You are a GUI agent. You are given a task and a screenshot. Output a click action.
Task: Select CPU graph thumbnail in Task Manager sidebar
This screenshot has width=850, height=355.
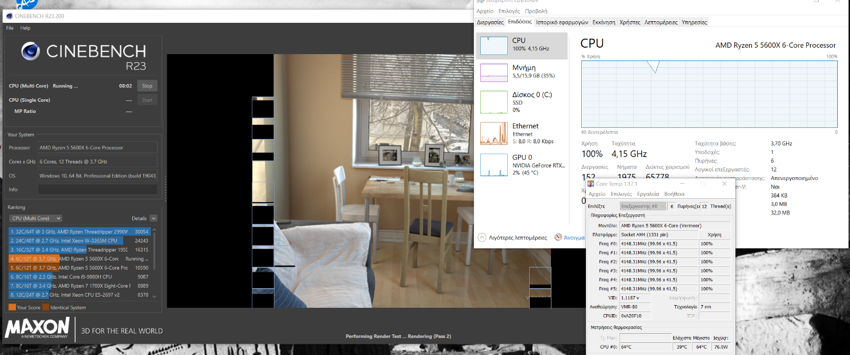click(494, 46)
